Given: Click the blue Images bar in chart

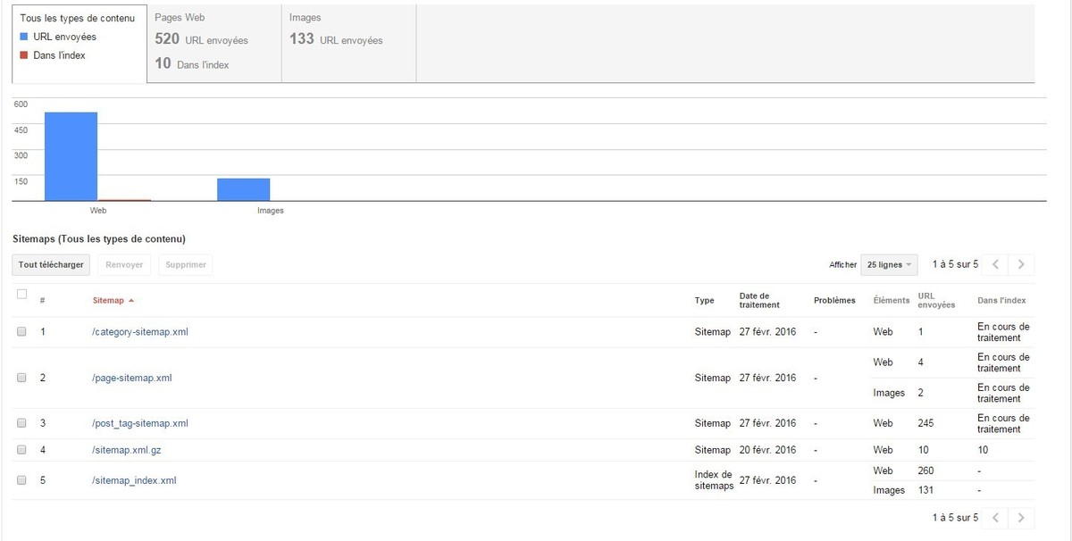Looking at the screenshot, I should 243,190.
